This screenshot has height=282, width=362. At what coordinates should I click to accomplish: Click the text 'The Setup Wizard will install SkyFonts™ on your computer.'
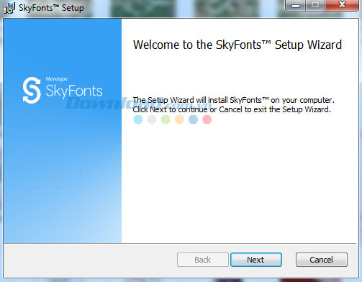pyautogui.click(x=233, y=100)
